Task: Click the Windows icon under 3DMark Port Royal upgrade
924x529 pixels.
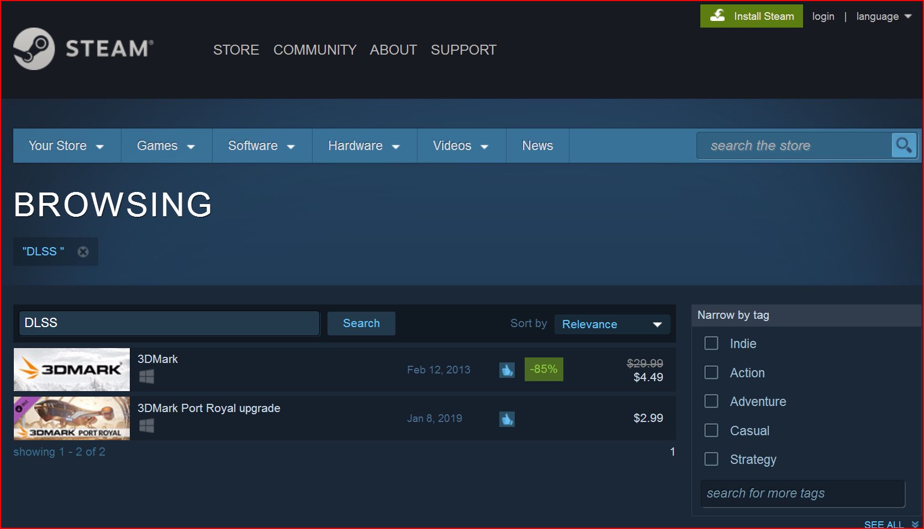Action: point(146,426)
